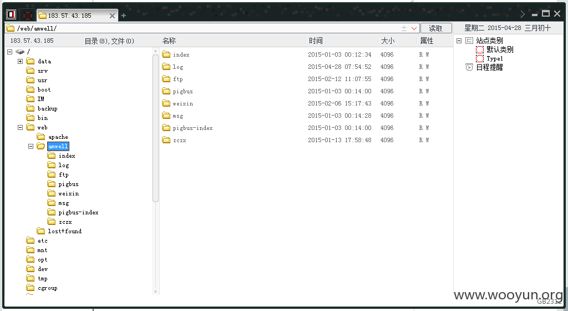
Task: Click the 读取 button
Action: (x=436, y=28)
